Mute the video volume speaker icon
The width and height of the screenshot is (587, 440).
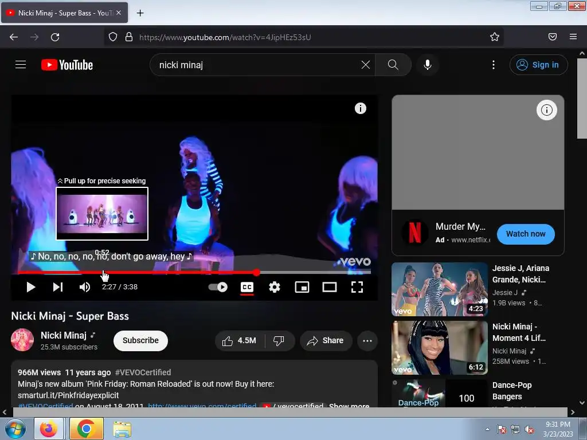click(85, 287)
